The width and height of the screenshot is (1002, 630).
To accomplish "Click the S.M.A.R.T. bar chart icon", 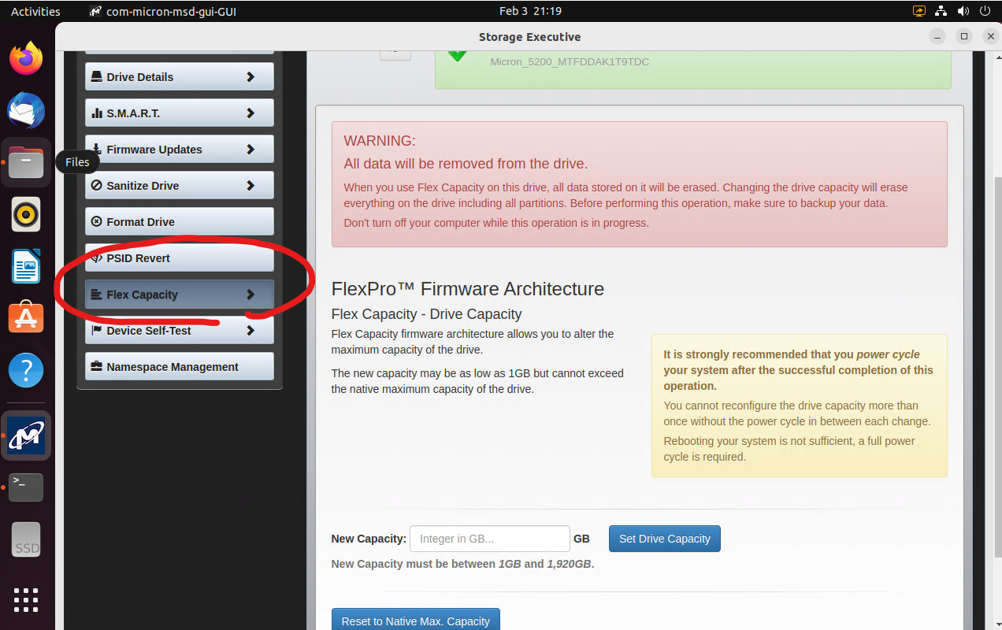I will [x=97, y=113].
